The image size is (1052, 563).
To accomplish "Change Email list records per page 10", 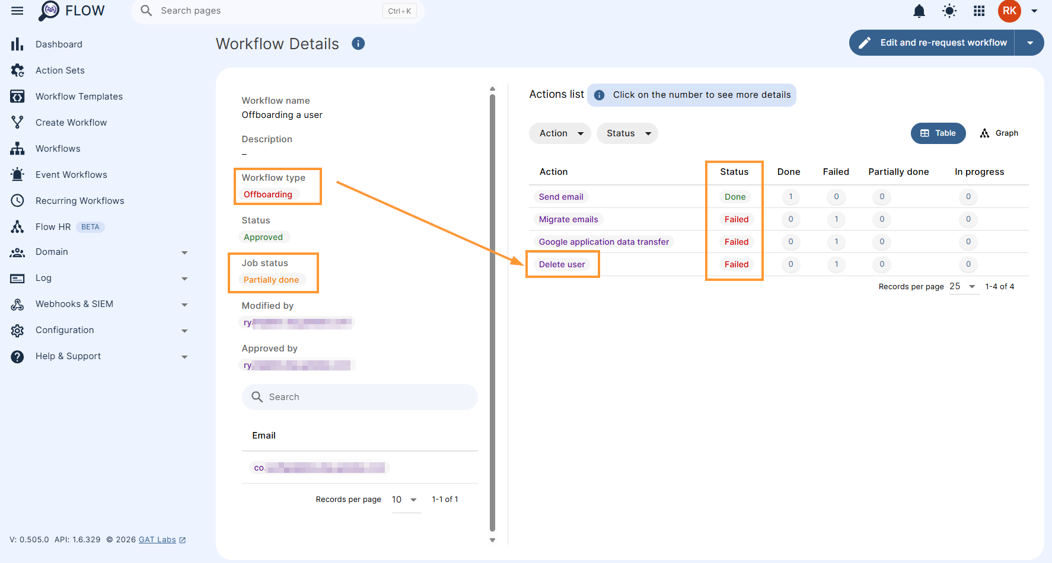I will pyautogui.click(x=406, y=500).
